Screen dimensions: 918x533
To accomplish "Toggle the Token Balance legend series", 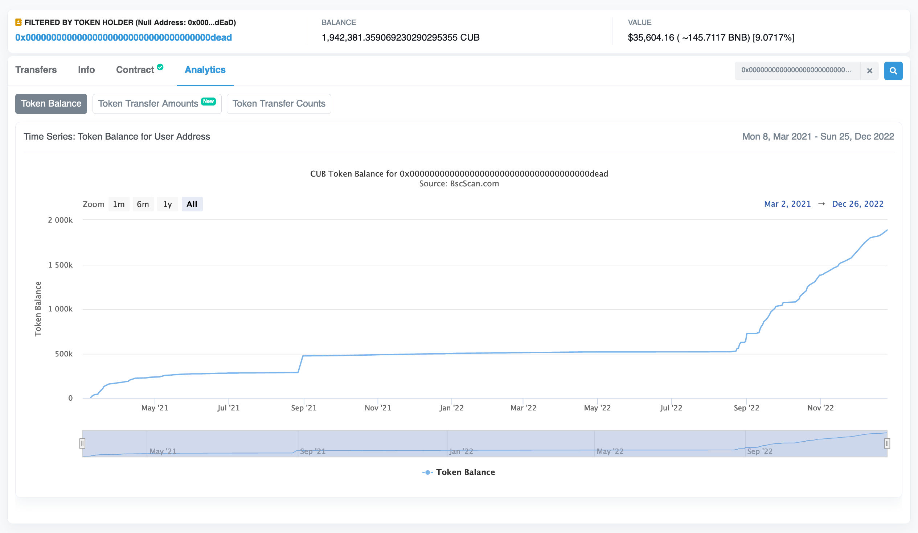I will coord(458,472).
